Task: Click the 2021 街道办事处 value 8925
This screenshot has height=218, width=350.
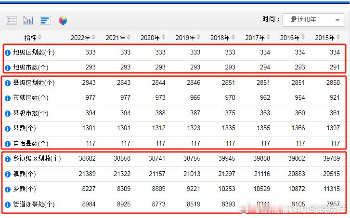Action: tap(124, 204)
